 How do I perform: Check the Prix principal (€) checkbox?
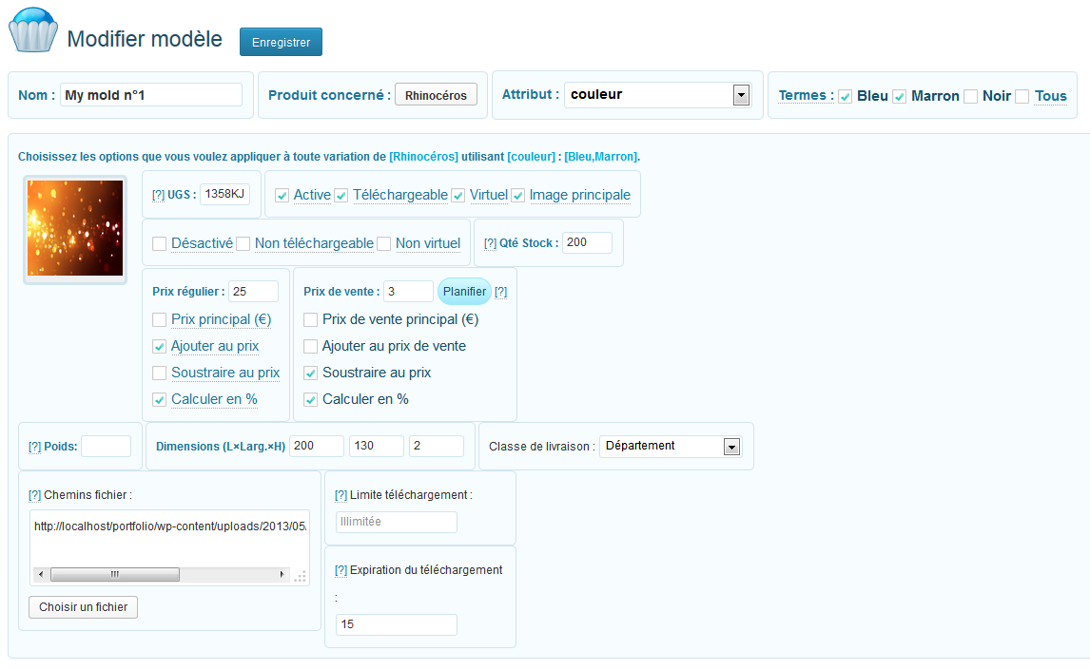pos(159,319)
